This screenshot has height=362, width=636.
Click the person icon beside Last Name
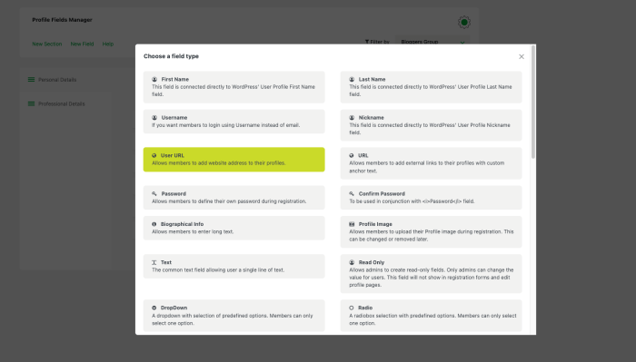point(352,79)
